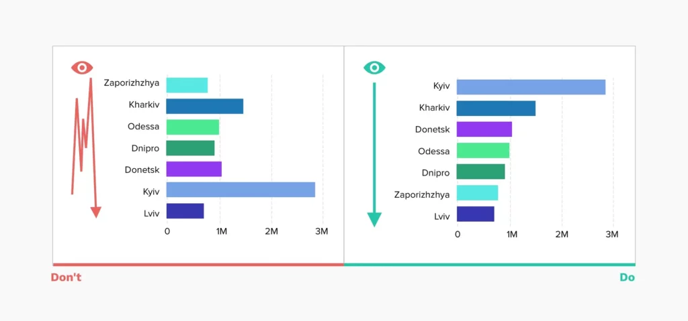Click the Dnipro bar in right chart
Screen dimensions: 688x321
click(x=481, y=172)
